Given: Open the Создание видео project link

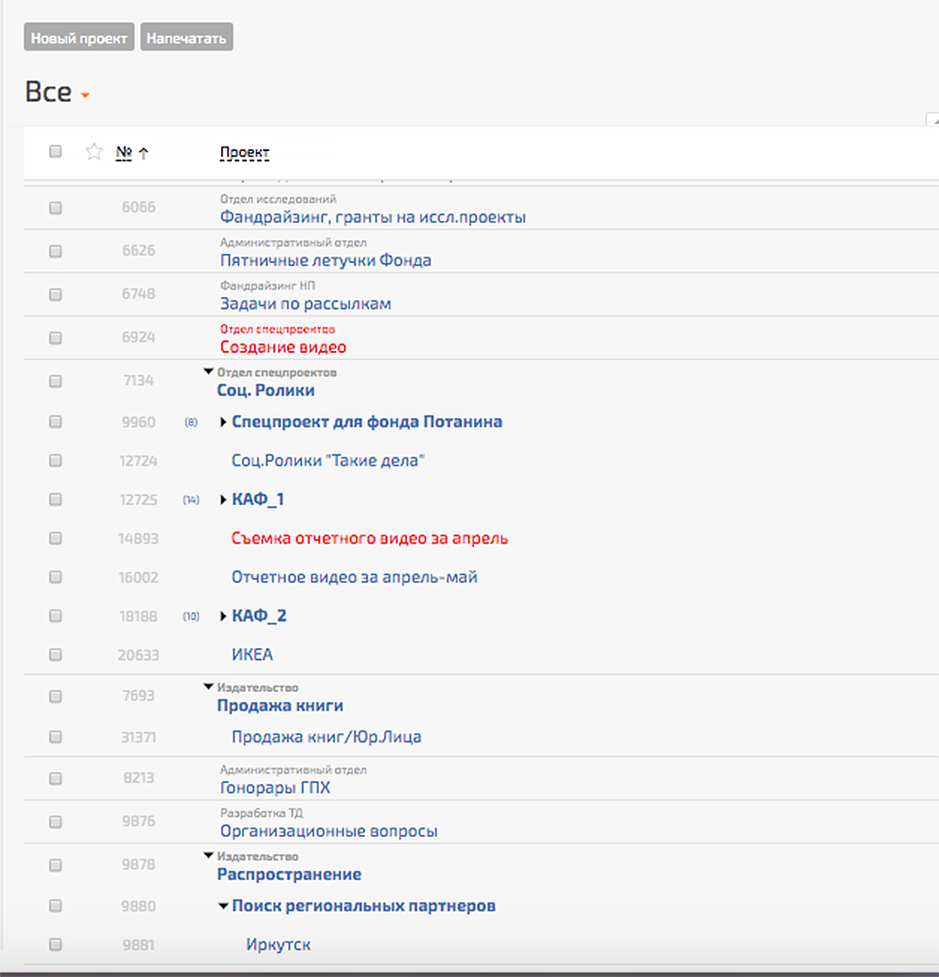Looking at the screenshot, I should pos(282,347).
